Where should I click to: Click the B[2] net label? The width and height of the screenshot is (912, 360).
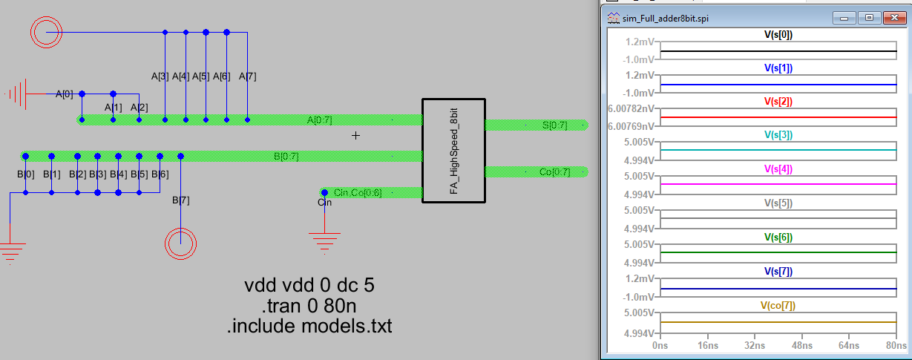(77, 174)
